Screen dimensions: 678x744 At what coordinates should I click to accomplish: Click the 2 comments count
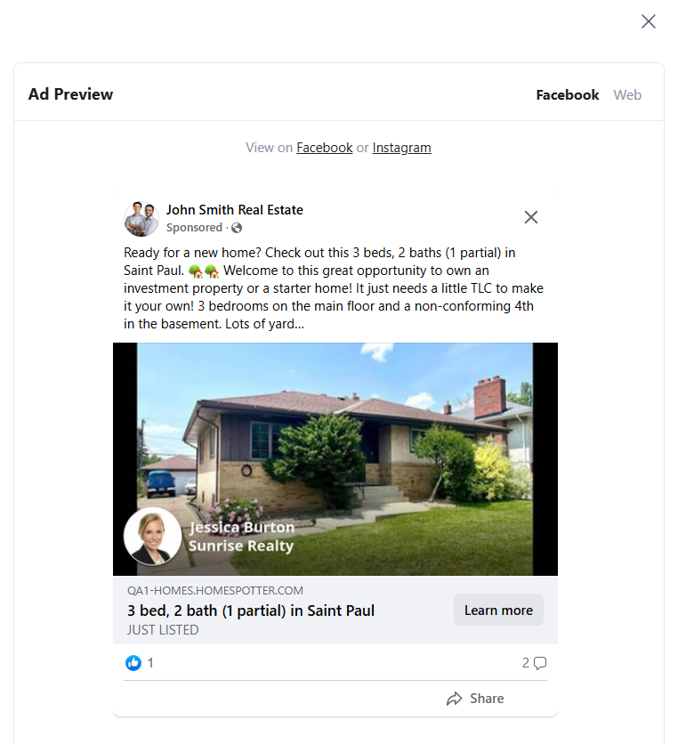click(526, 662)
